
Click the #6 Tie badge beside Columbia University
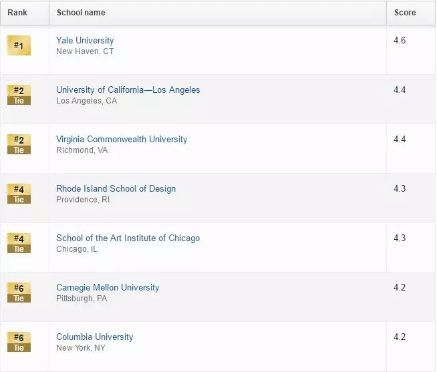[19, 342]
